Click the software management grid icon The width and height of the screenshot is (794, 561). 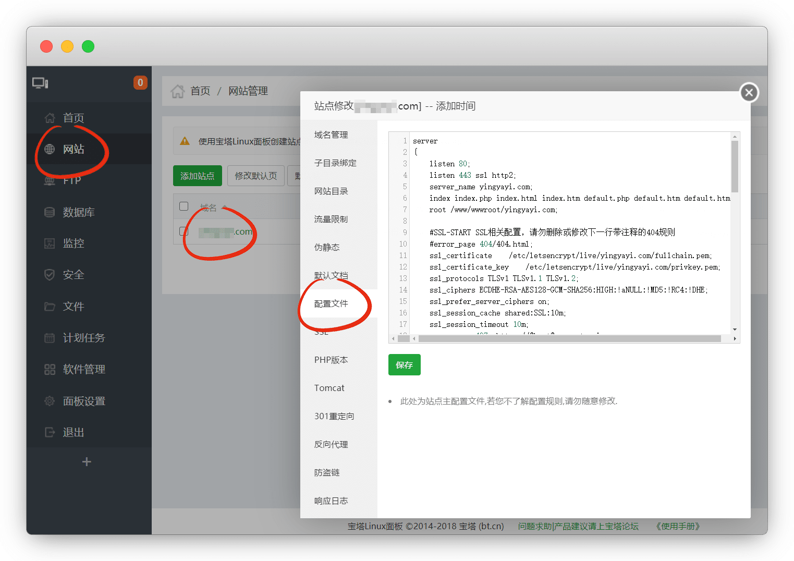click(x=50, y=370)
